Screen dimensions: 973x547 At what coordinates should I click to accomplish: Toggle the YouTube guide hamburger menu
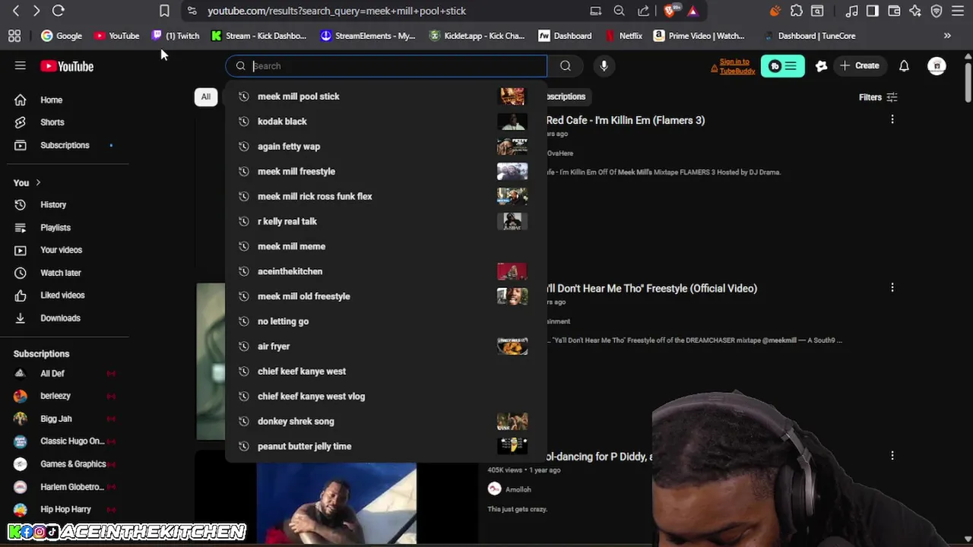pyautogui.click(x=21, y=66)
